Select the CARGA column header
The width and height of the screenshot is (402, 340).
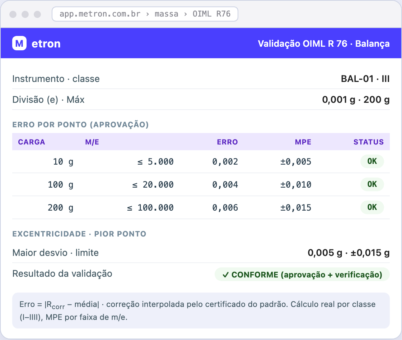(32, 142)
